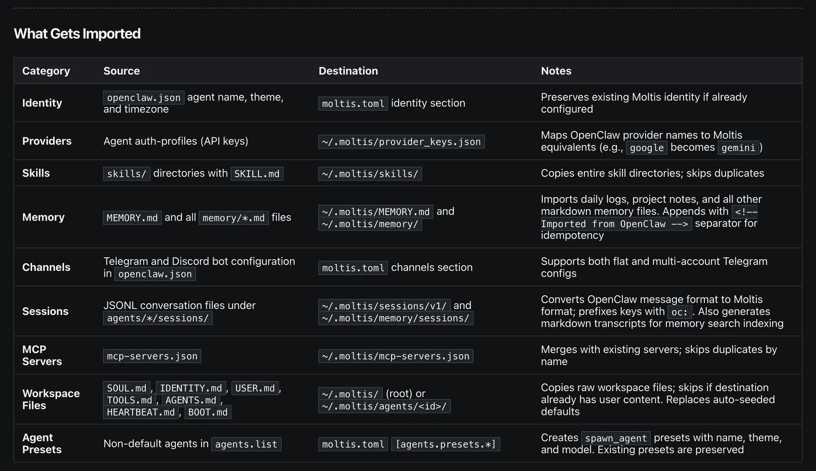
Task: Click 'Copies entire skill directories' note
Action: click(652, 173)
